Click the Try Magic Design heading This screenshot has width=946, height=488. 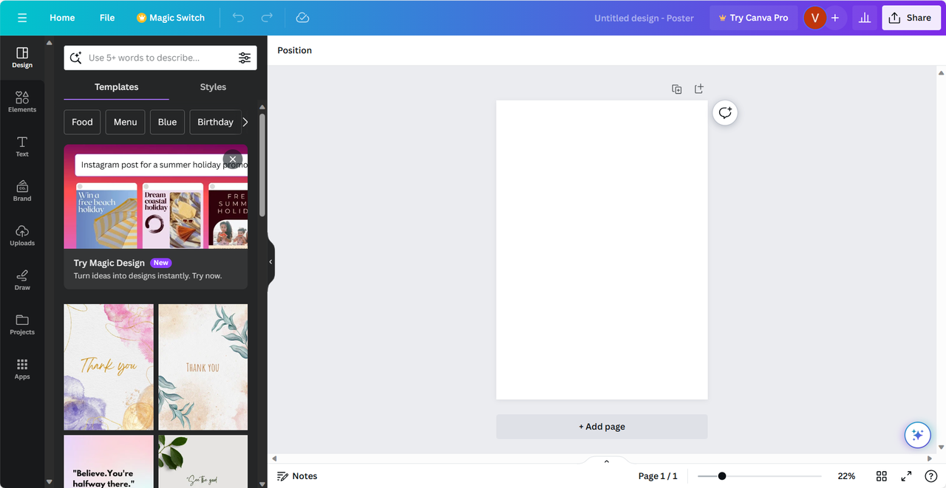click(x=109, y=263)
